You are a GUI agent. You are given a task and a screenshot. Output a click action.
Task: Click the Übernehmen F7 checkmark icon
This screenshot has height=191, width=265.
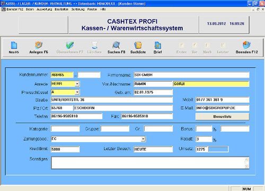[70, 45]
